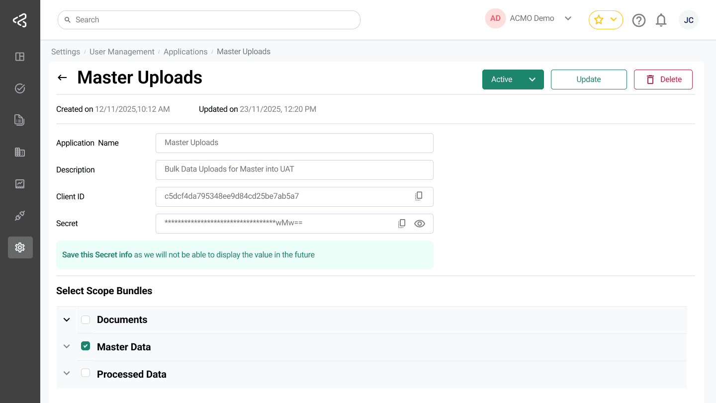Viewport: 716px width, 403px height.
Task: Expand the Processed Data scope bundle chevron
Action: (x=66, y=373)
